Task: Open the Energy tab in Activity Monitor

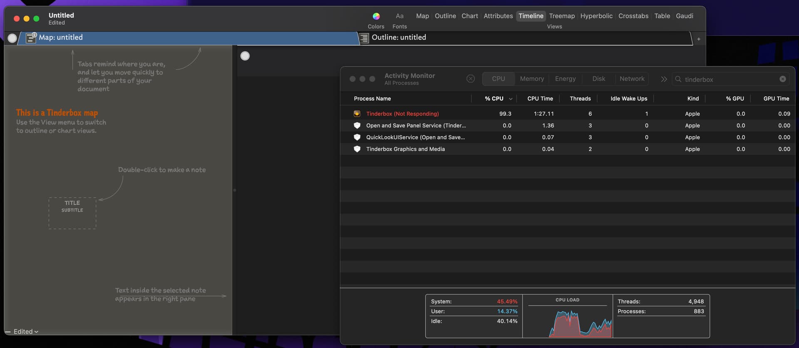Action: [565, 79]
